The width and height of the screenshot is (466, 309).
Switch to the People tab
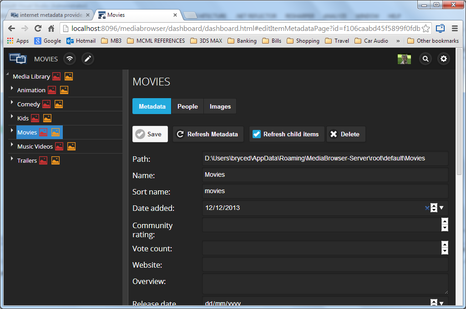point(187,106)
